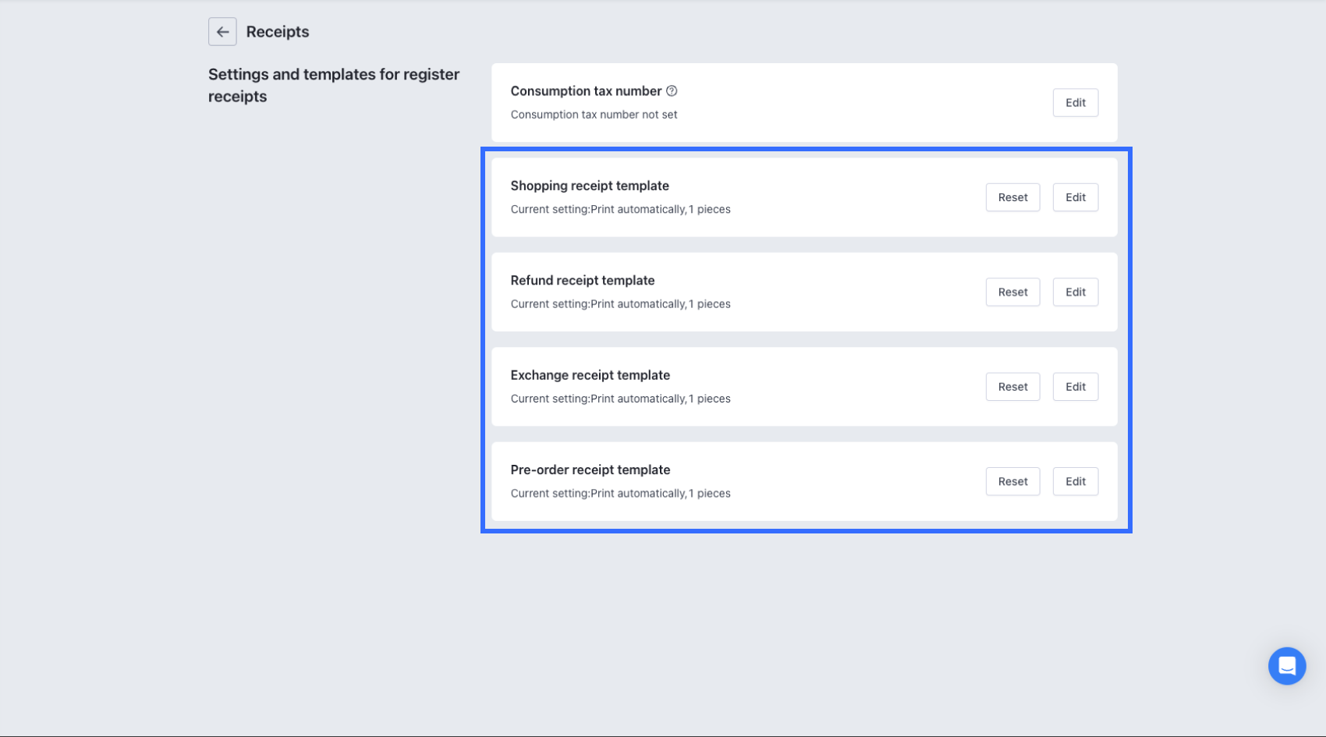Select the Exchange receipt template heading
Viewport: 1326px width, 737px height.
pyautogui.click(x=590, y=375)
